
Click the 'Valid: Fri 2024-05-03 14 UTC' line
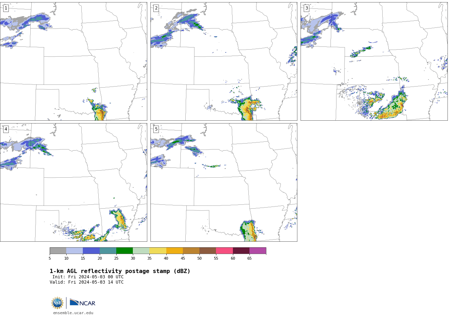click(87, 282)
